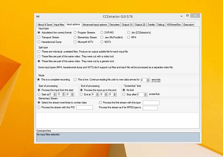Switch to the HDHomeRun tab
Screen dimensions: 223x157
(x=174, y=25)
